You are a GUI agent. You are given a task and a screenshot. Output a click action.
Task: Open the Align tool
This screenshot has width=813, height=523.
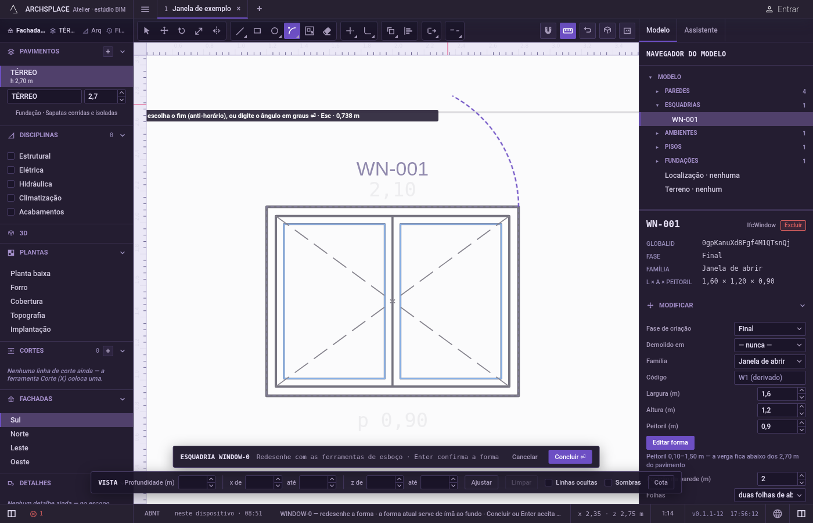408,31
